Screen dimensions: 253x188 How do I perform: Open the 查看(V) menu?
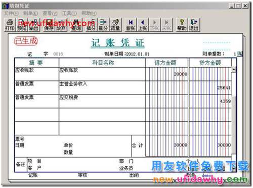(50, 13)
